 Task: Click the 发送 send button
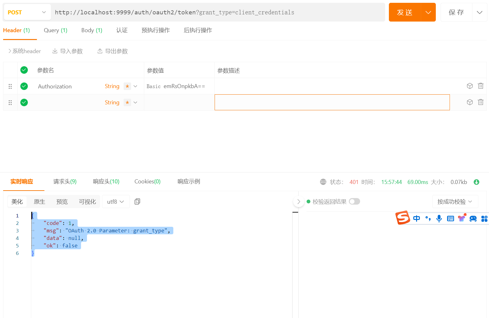pyautogui.click(x=405, y=12)
